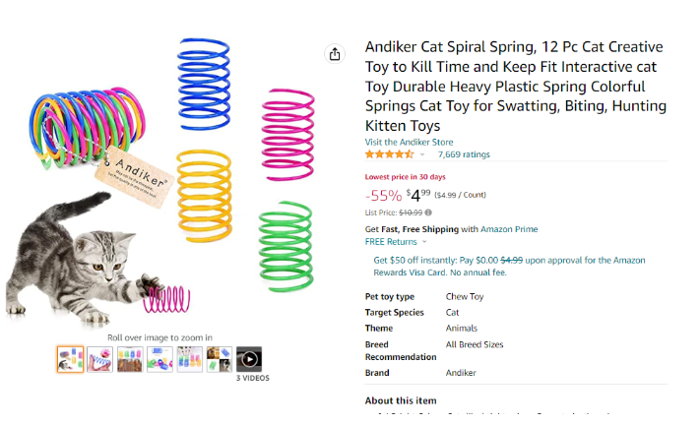Click the Andiker Cat Spiral Spring title
The width and height of the screenshot is (700, 425).
(x=516, y=86)
